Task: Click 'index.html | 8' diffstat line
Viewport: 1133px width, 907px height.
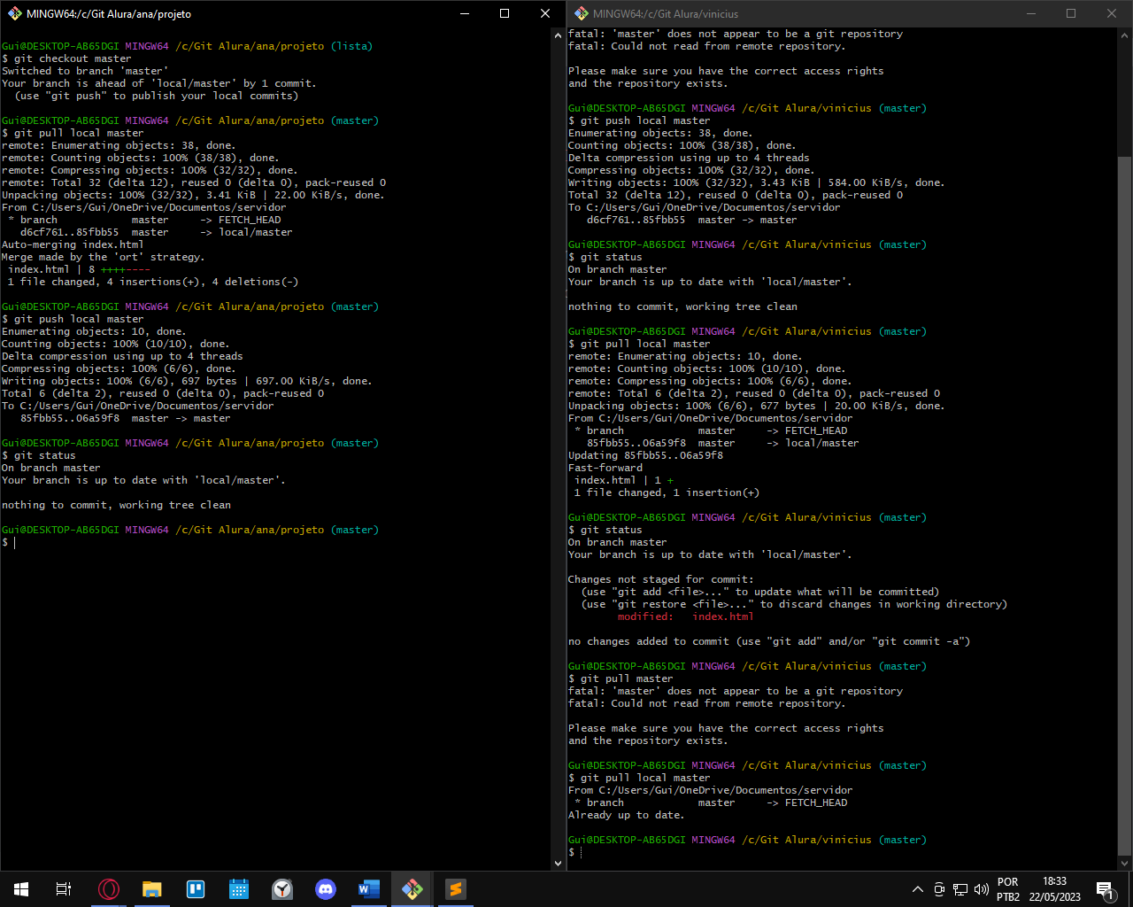Action: 79,269
